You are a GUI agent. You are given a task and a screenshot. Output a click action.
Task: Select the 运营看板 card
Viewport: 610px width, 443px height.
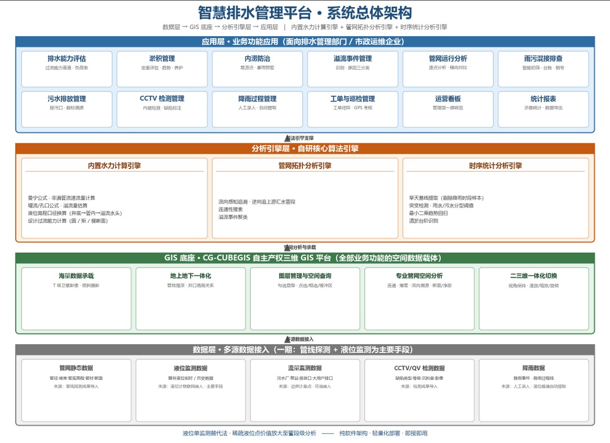448,109
